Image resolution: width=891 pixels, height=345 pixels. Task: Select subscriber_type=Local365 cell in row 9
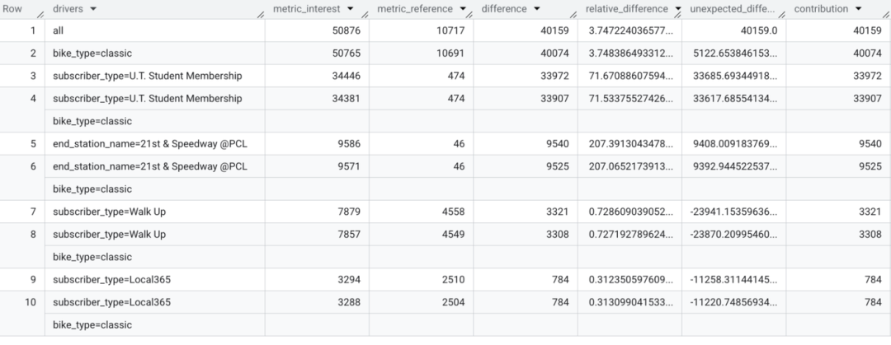tap(154, 280)
